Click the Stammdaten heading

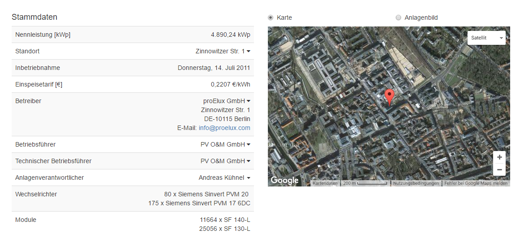(x=35, y=17)
